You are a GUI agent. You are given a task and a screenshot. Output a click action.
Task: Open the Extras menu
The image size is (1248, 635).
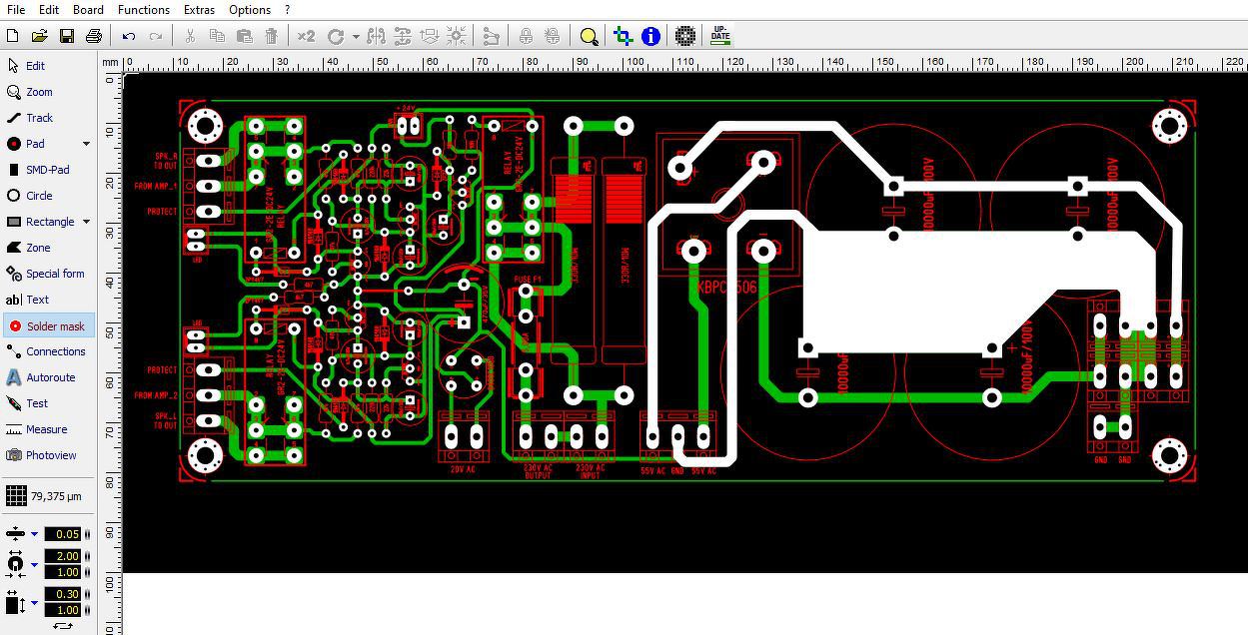click(x=199, y=9)
